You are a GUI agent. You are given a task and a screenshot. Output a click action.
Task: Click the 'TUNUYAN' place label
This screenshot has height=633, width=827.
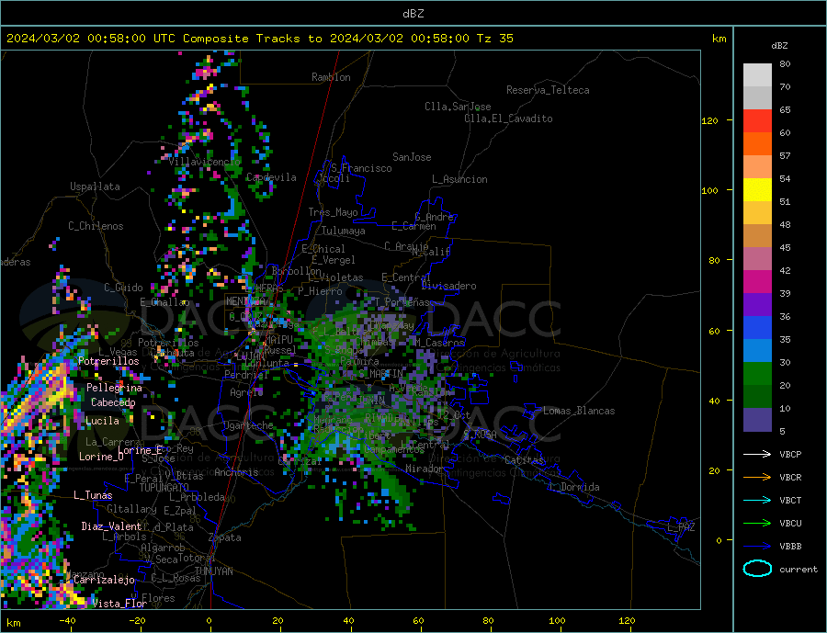213,571
